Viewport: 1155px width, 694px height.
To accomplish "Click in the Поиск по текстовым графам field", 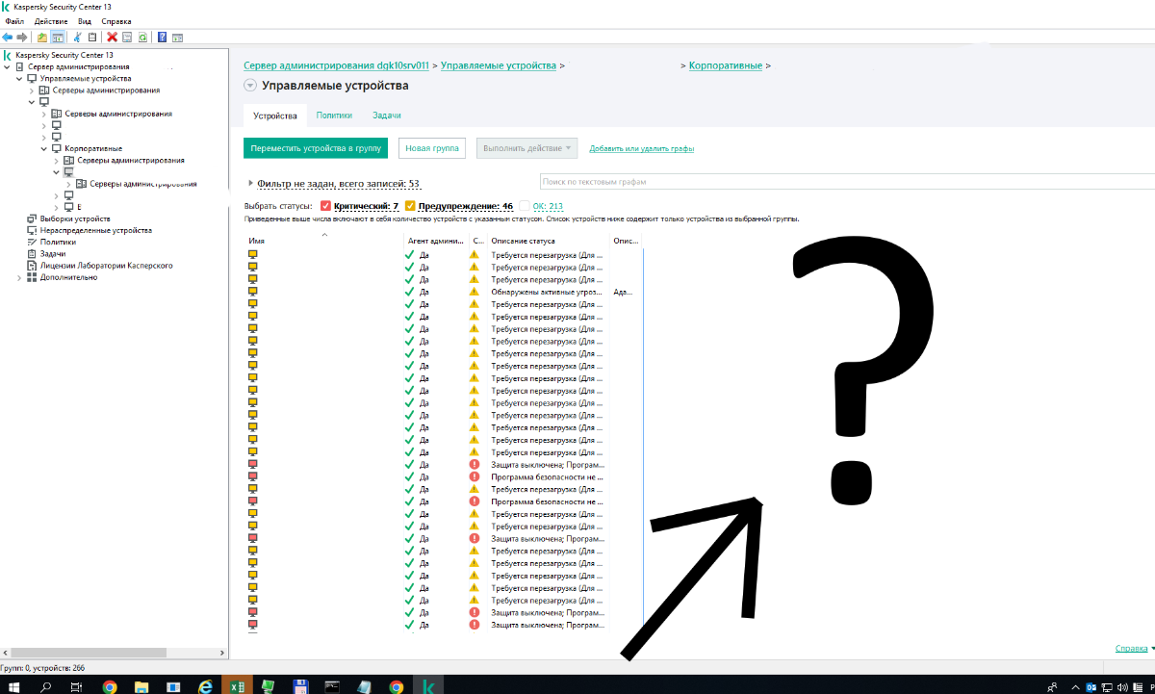I will click(x=847, y=182).
